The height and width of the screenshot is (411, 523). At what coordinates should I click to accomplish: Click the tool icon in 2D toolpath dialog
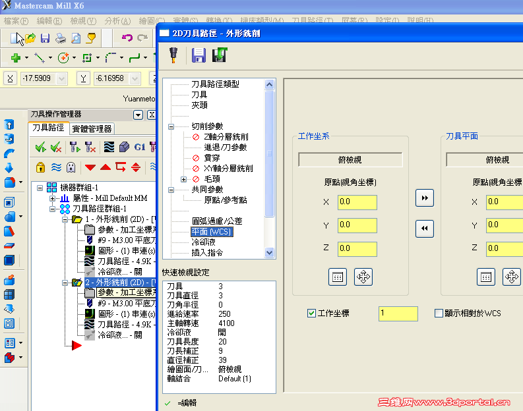click(173, 55)
